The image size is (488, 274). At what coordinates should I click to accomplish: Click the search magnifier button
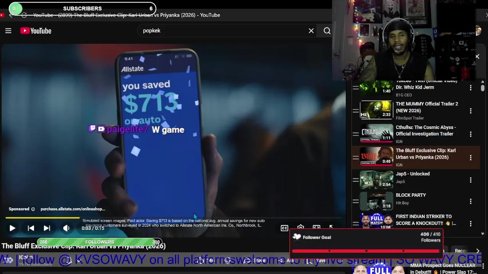tap(327, 31)
